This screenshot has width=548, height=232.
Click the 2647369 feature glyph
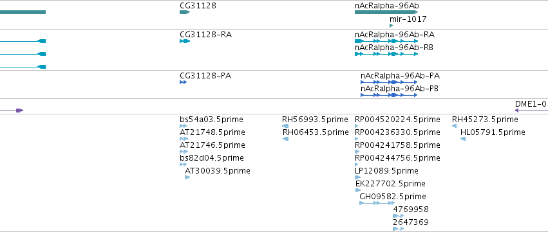point(398,229)
